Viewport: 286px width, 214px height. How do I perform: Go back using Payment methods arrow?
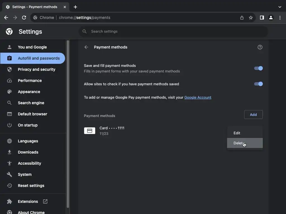[86, 47]
